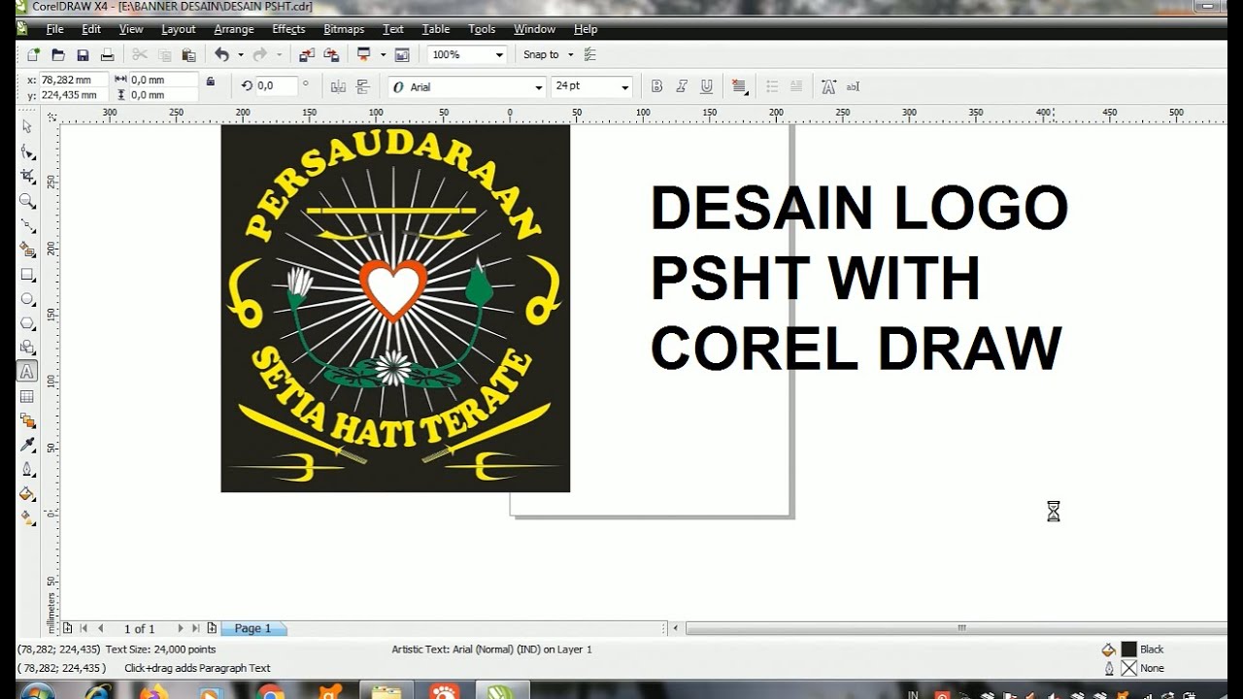
Task: Click the Export icon
Action: [331, 55]
